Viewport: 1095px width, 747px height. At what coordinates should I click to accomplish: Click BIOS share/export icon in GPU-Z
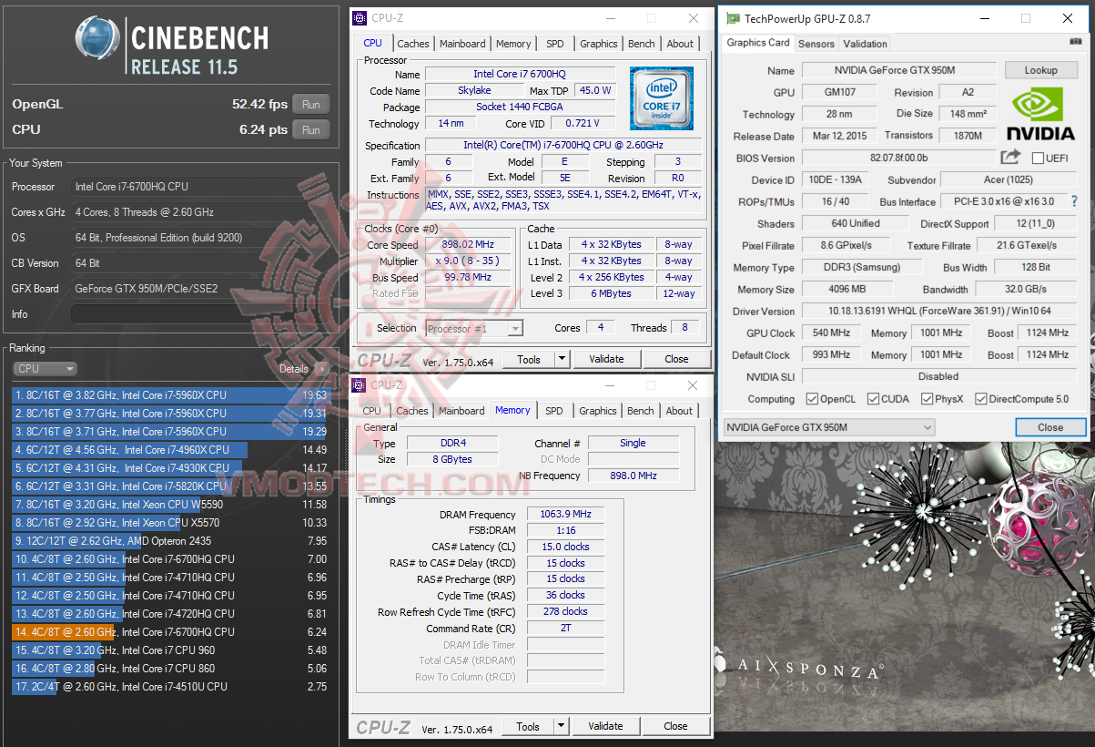pos(1010,158)
